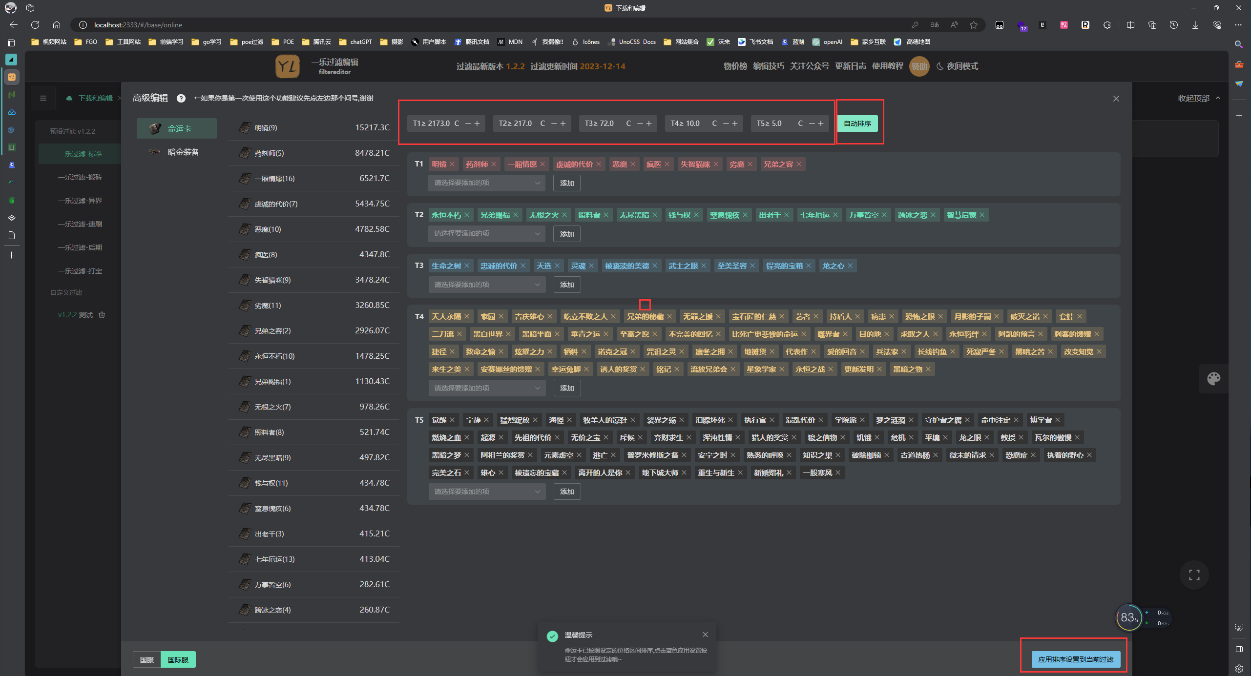Click the T2 threshold plus button
The image size is (1251, 676).
(563, 123)
